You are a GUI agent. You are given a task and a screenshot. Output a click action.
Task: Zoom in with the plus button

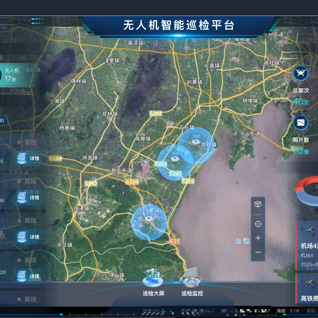point(258,238)
